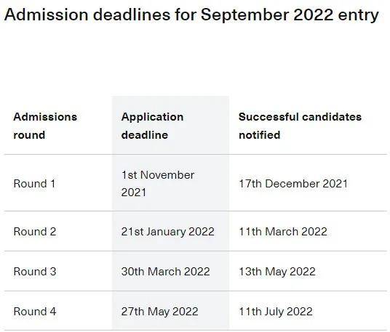
Task: Click the Successful candidates notified header
Action: coord(300,126)
